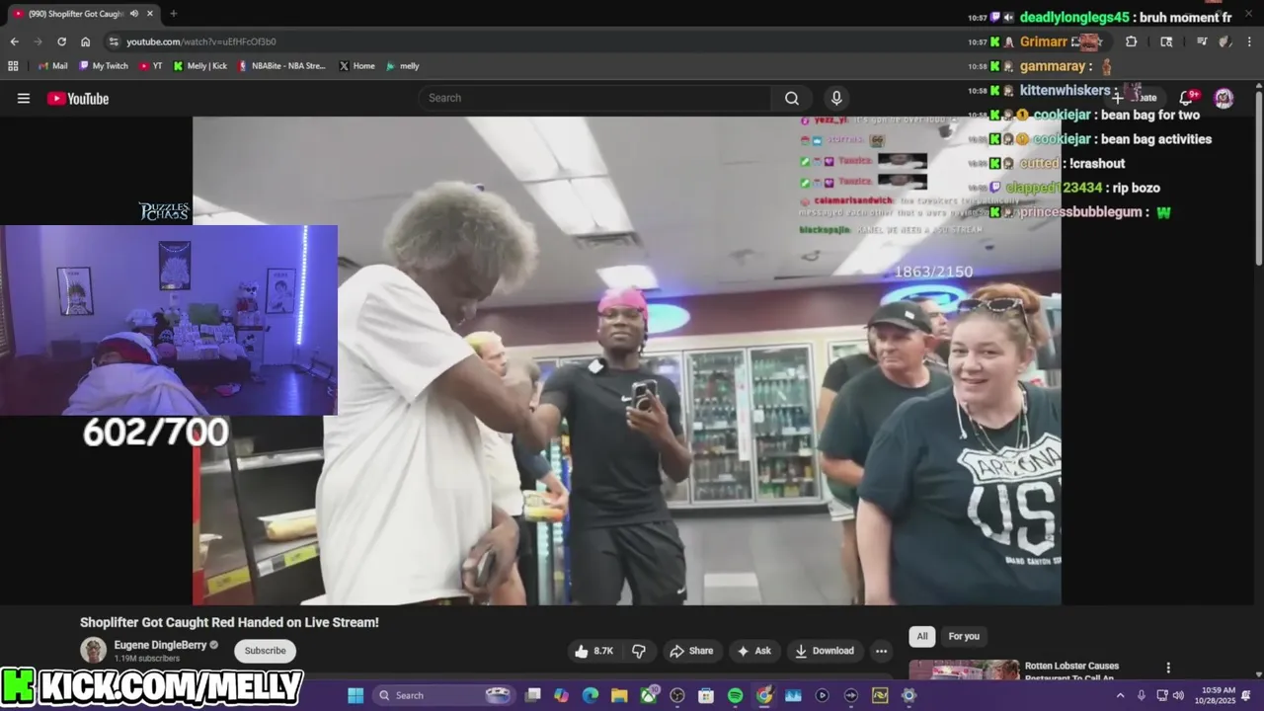Open Microsoft Store from the taskbar

(706, 695)
